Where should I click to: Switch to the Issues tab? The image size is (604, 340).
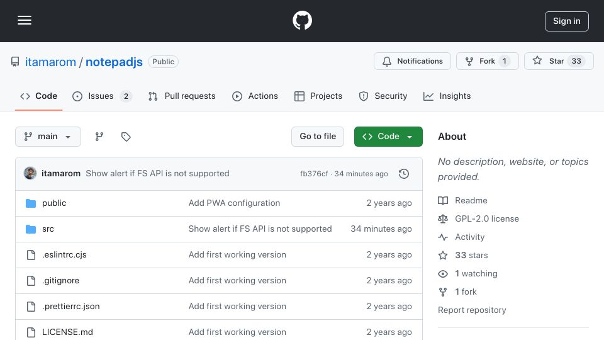pyautogui.click(x=102, y=96)
